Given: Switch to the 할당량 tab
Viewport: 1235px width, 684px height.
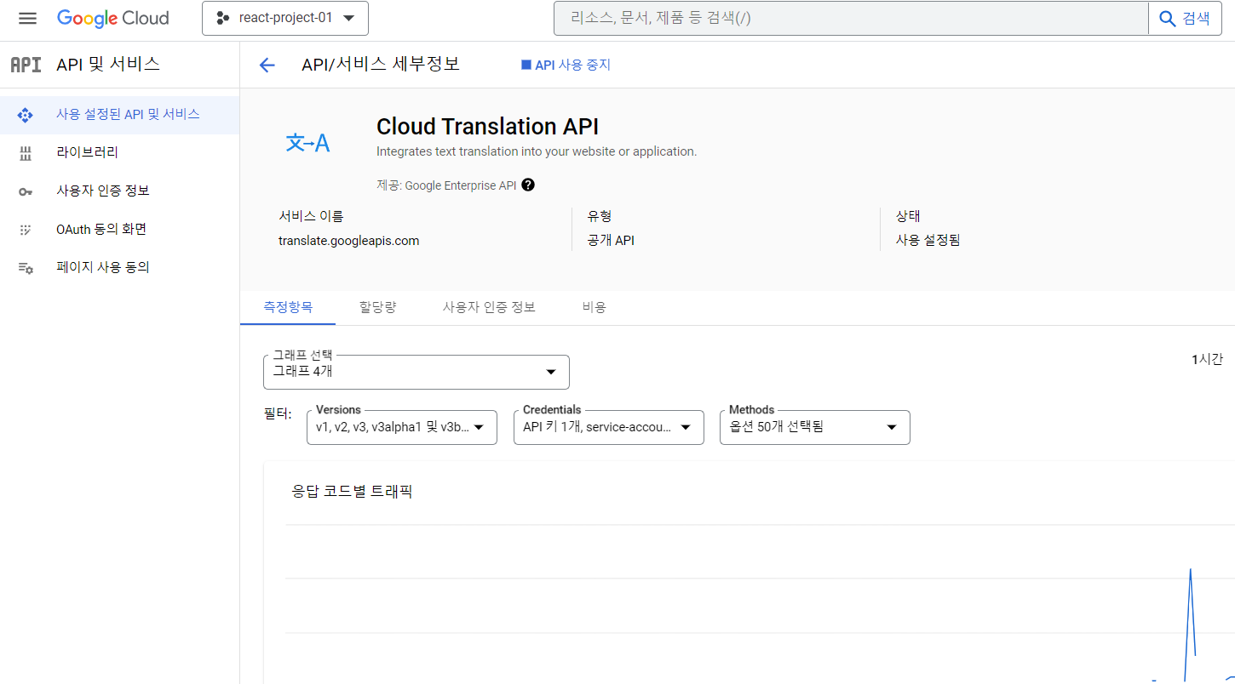Looking at the screenshot, I should 377,307.
